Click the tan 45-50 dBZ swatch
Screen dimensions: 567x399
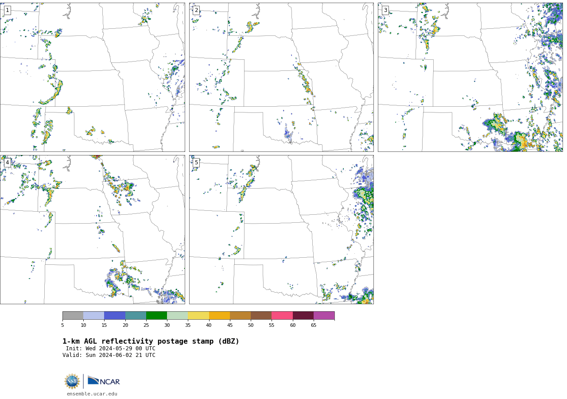[240, 316]
